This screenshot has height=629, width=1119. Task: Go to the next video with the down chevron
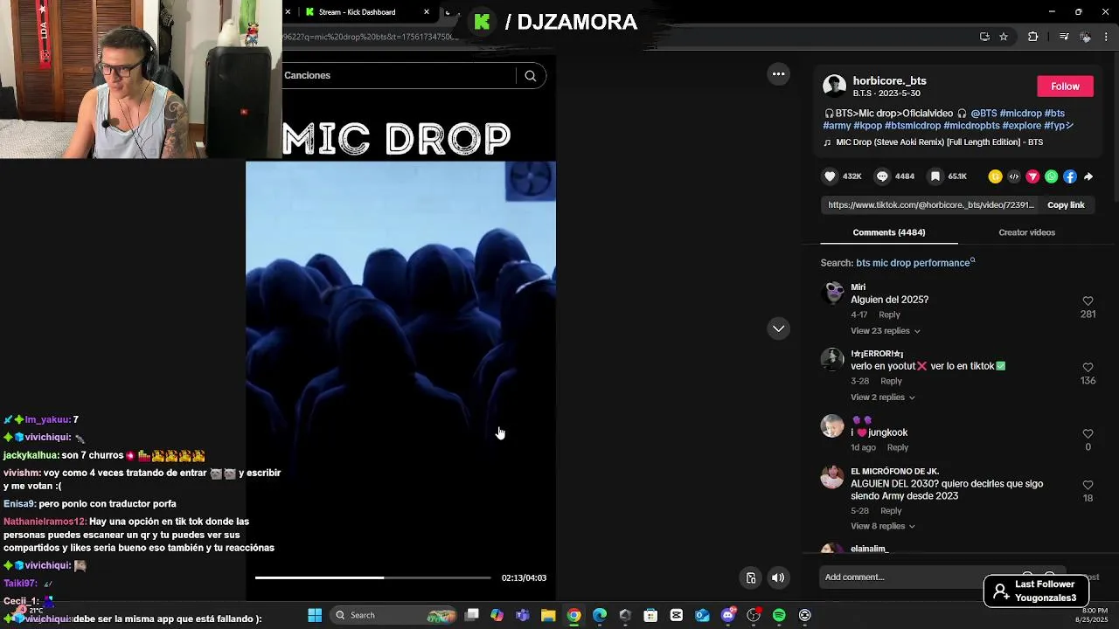click(x=778, y=328)
